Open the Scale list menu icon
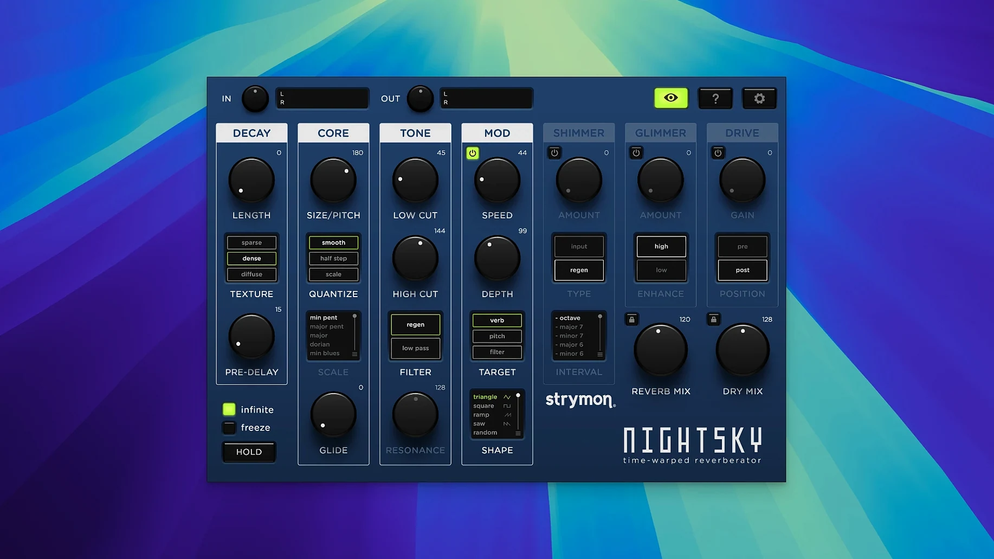Image resolution: width=994 pixels, height=559 pixels. [354, 354]
